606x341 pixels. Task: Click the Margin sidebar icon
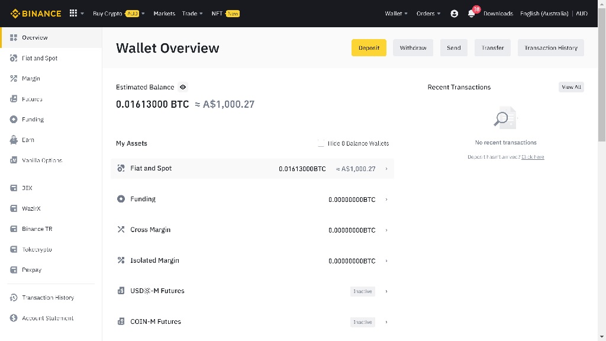pyautogui.click(x=14, y=79)
